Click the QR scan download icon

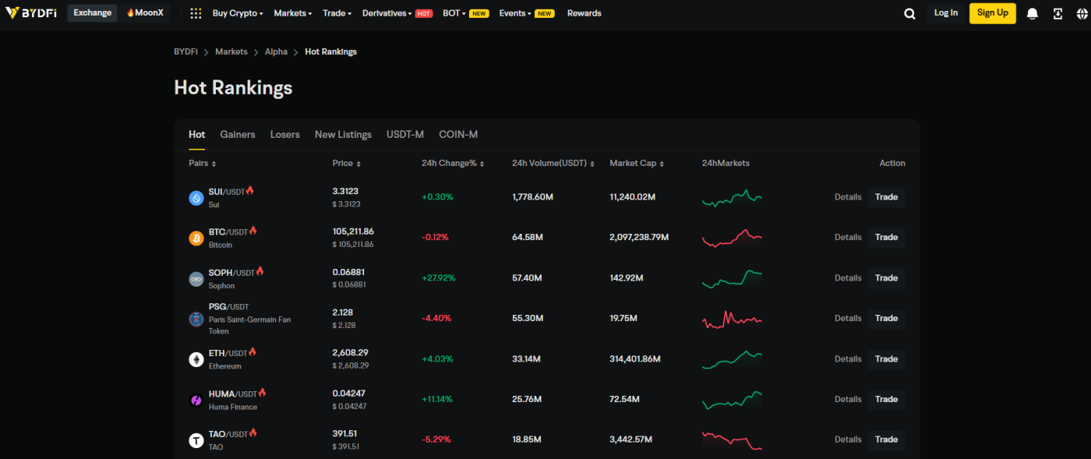(1057, 13)
